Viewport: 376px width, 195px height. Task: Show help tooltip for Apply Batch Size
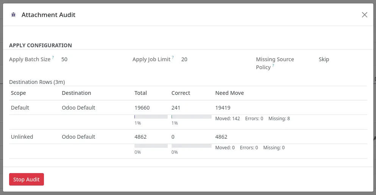(53, 57)
